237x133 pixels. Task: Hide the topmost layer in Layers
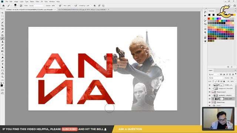[210, 85]
